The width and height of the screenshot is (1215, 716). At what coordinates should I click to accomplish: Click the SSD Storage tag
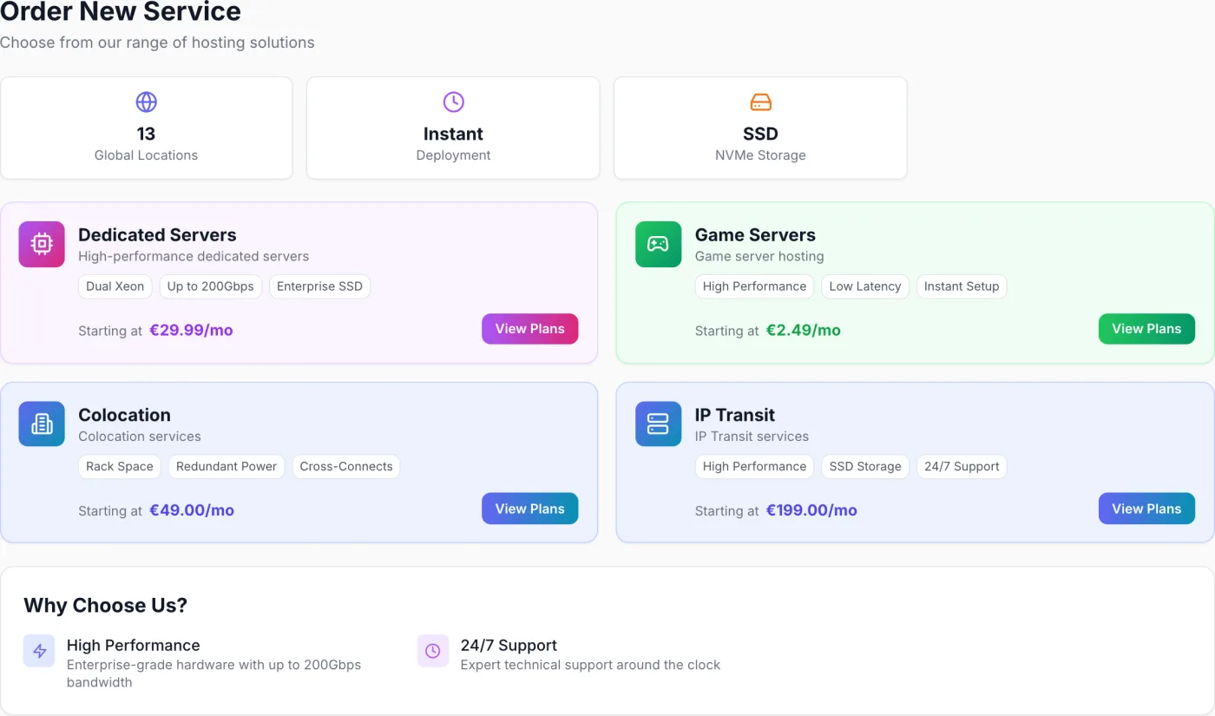coord(865,466)
